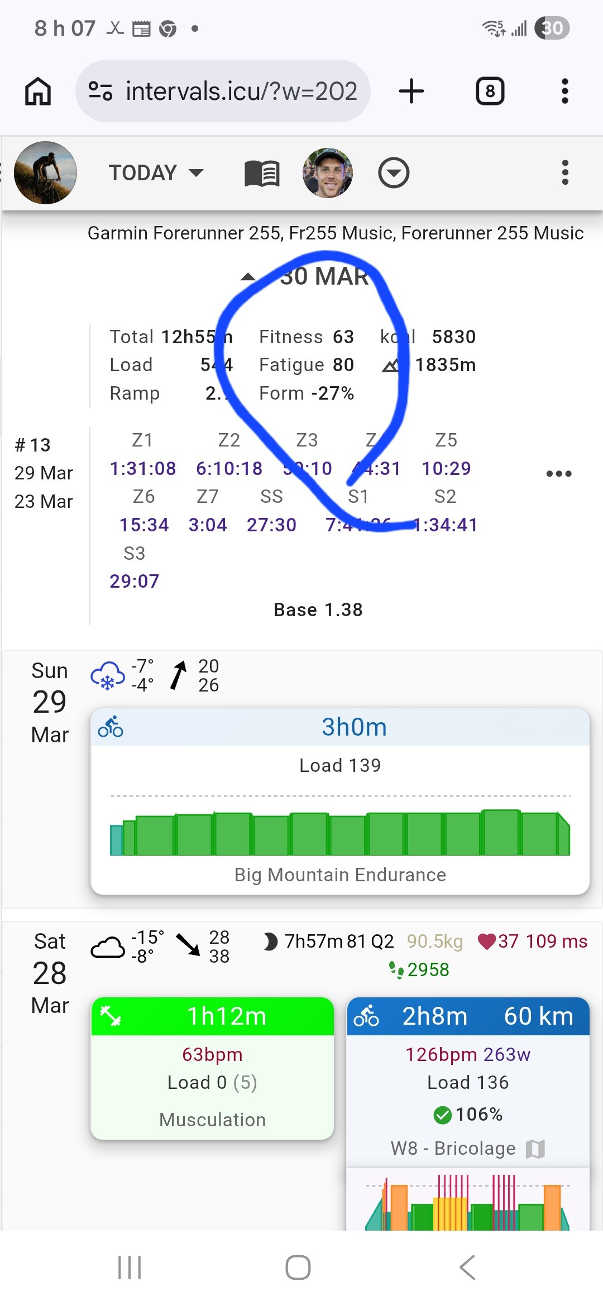The width and height of the screenshot is (603, 1306).
Task: Tap the cyclist profile avatar
Action: [45, 172]
